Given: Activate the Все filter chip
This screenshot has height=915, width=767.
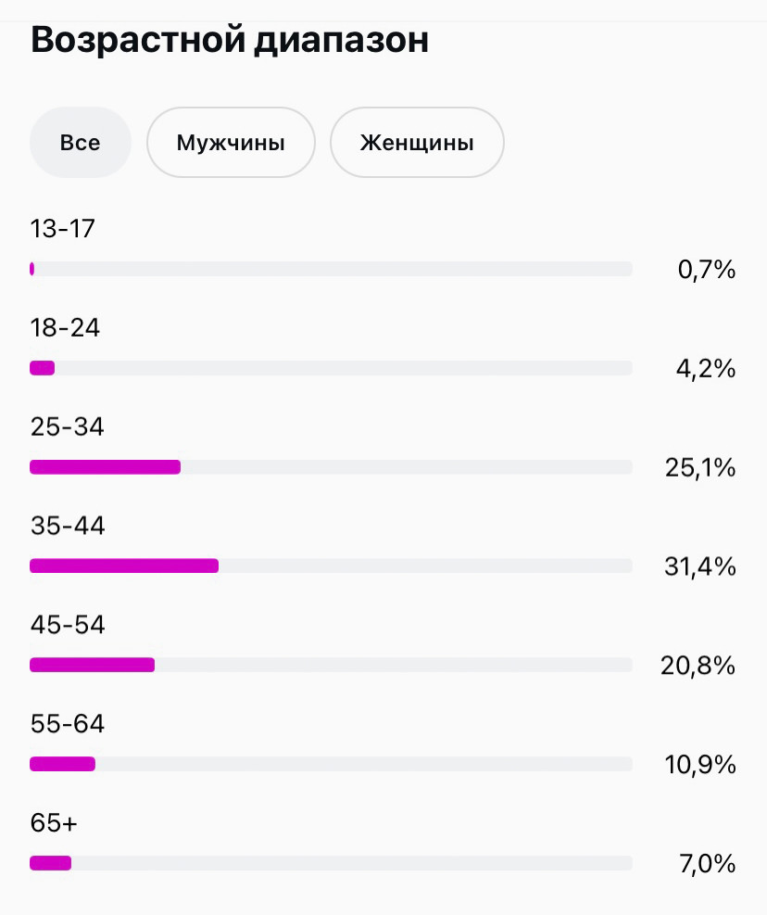Looking at the screenshot, I should [x=80, y=142].
